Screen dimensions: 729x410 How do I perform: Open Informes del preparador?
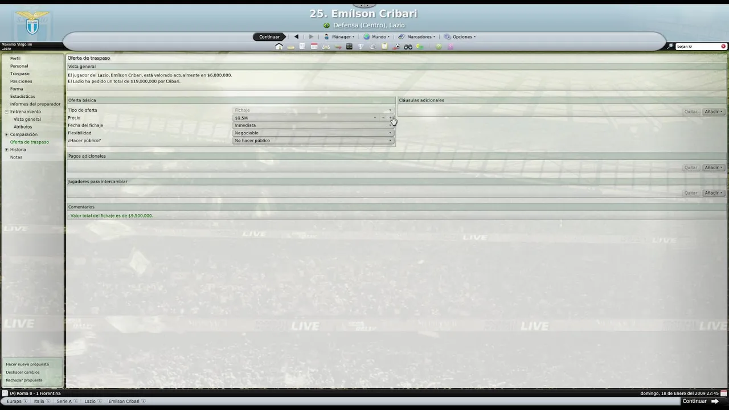click(x=35, y=104)
